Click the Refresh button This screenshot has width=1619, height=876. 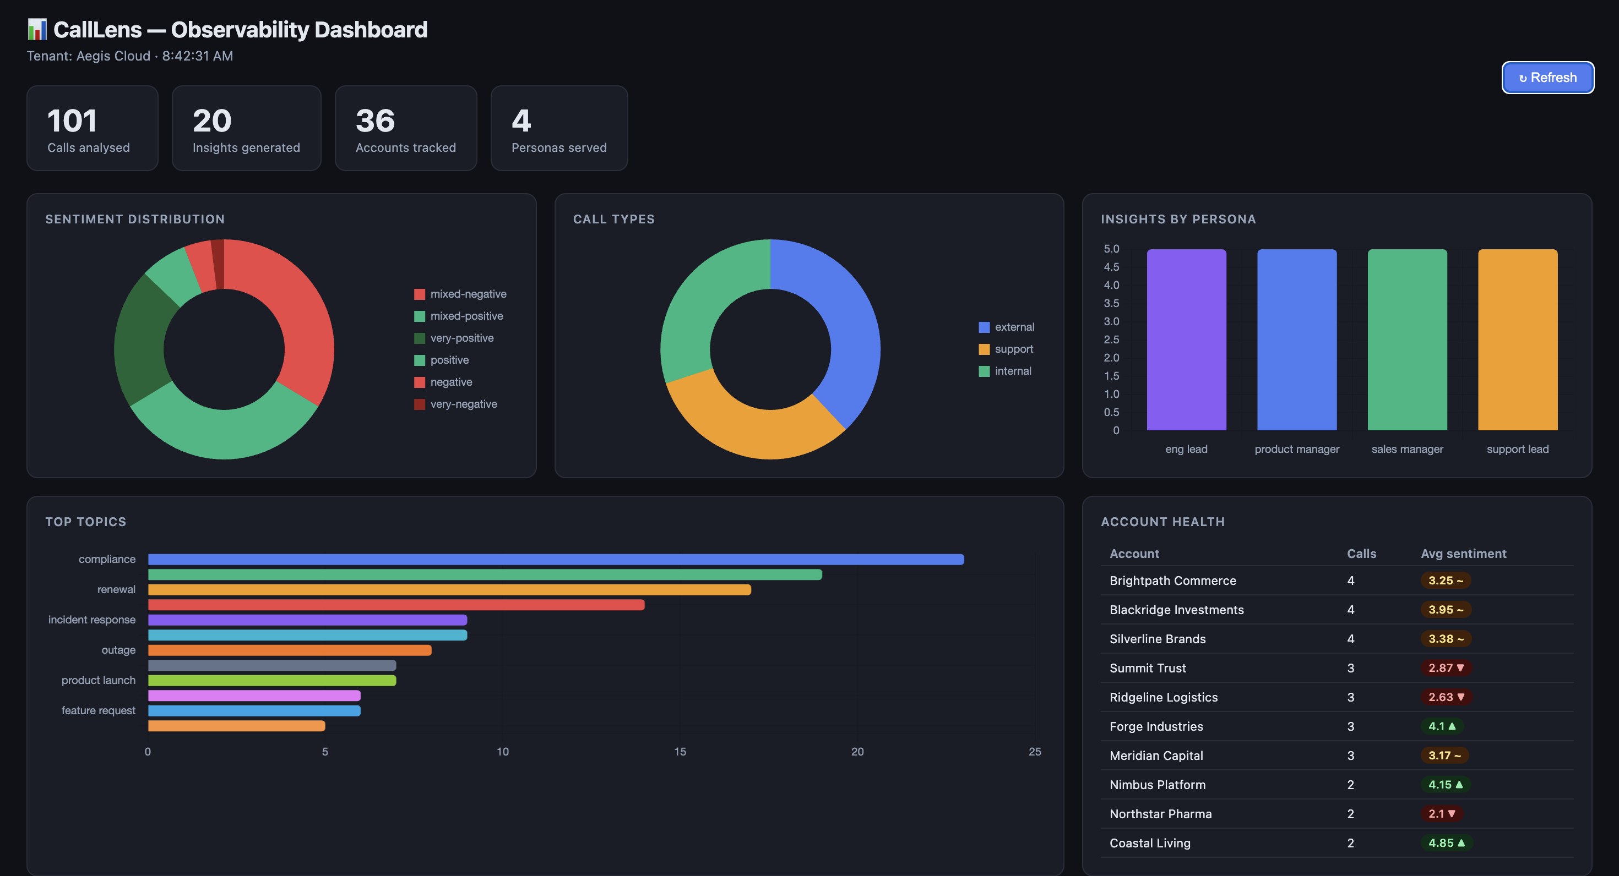[x=1547, y=77]
